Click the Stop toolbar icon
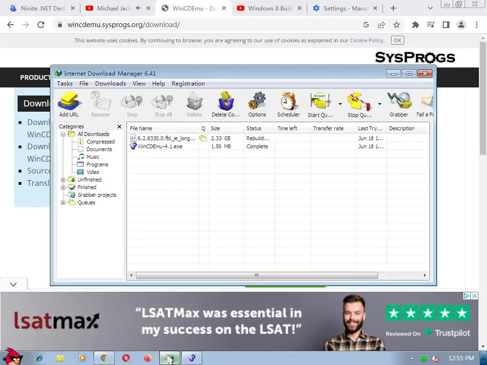487x365 pixels. [x=132, y=104]
